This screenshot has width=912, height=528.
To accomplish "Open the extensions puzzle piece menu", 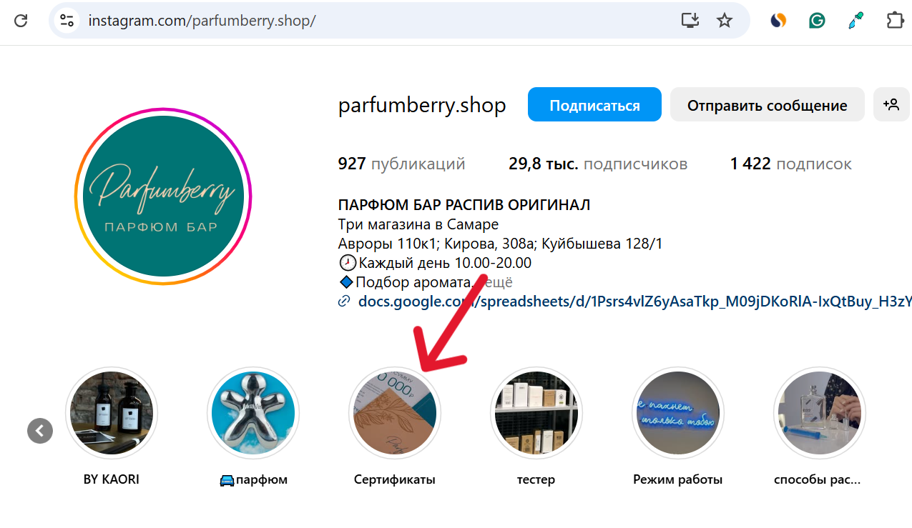I will click(895, 20).
